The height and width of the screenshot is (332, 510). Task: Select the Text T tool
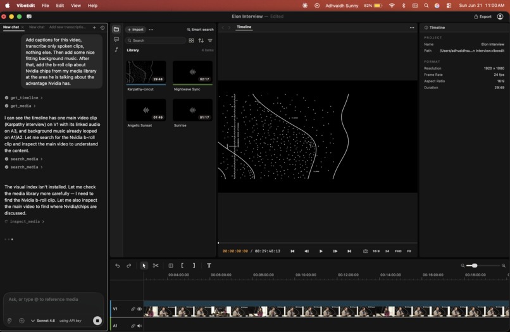[x=209, y=266]
